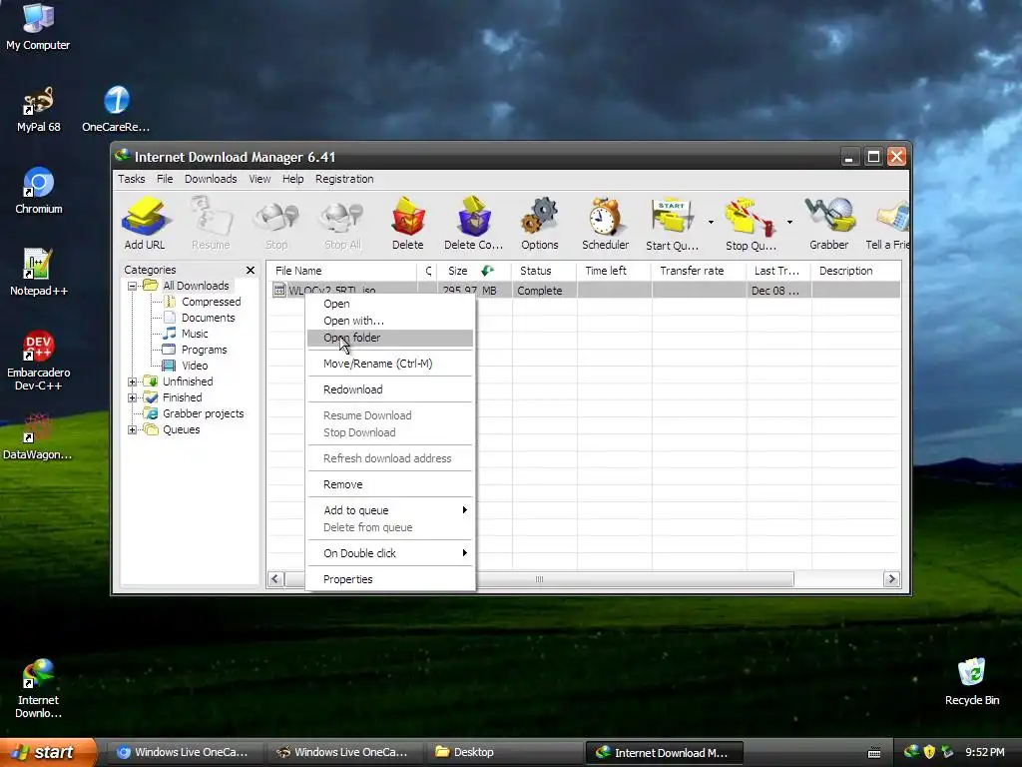Open DataWagon desktop shortcut icon
This screenshot has height=767, width=1022.
click(x=38, y=435)
